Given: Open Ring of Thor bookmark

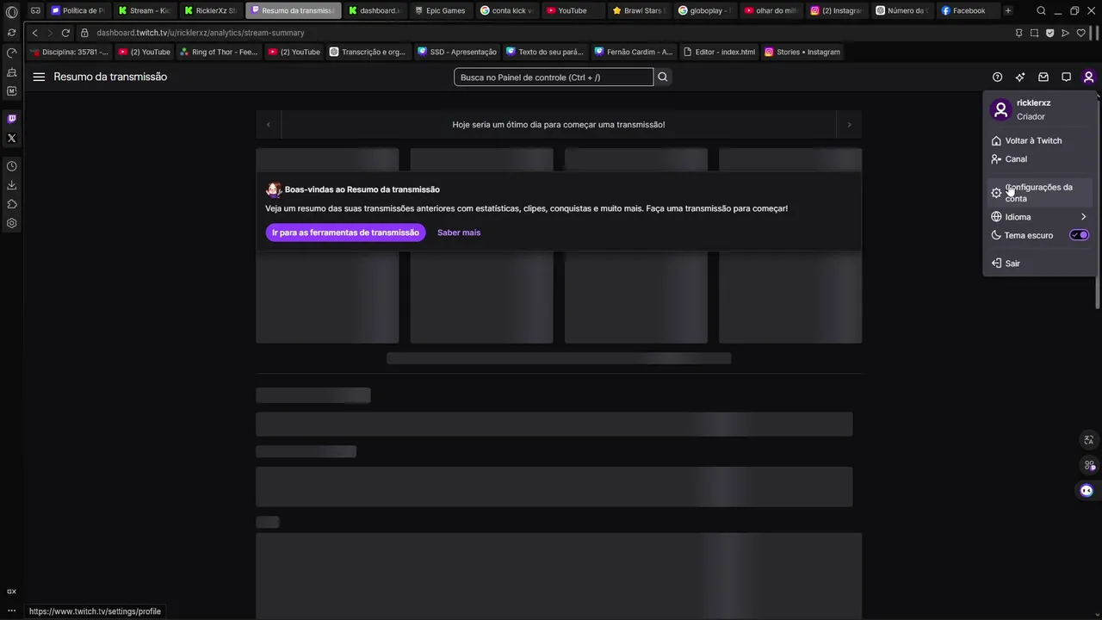Looking at the screenshot, I should click(x=219, y=52).
